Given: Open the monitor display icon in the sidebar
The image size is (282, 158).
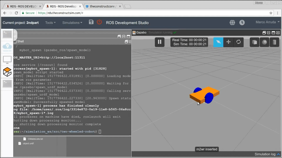Looking at the screenshot, I should coord(7,60).
